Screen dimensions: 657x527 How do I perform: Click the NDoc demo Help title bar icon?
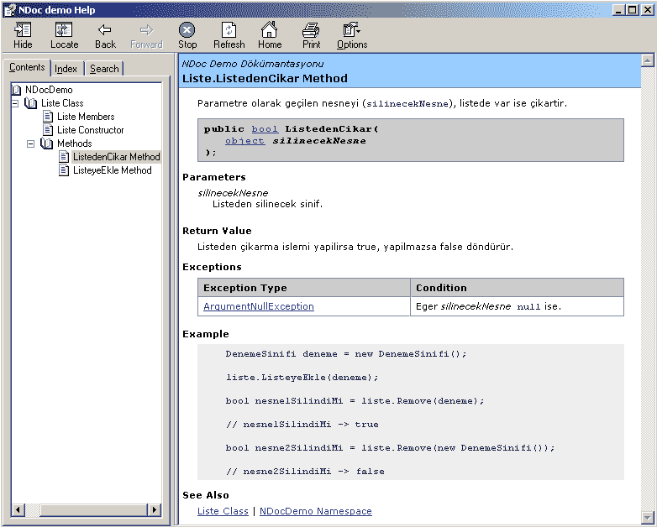click(x=9, y=10)
